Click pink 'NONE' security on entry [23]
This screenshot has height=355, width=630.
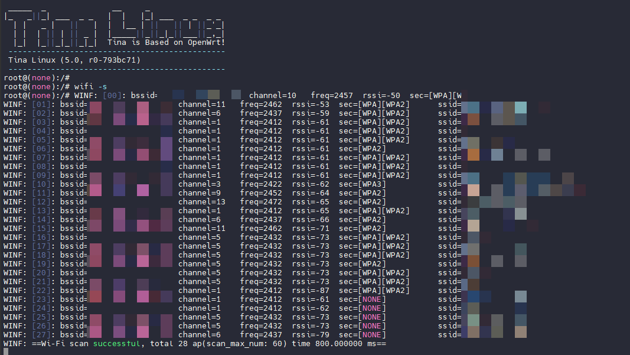371,299
